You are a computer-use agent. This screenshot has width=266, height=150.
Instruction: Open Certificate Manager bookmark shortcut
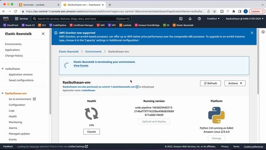(x=81, y=25)
